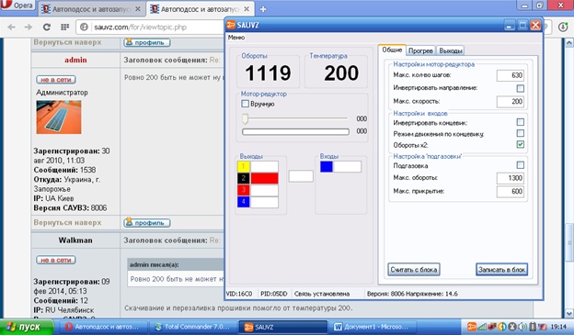Open the Opera main menu button

[17, 6]
